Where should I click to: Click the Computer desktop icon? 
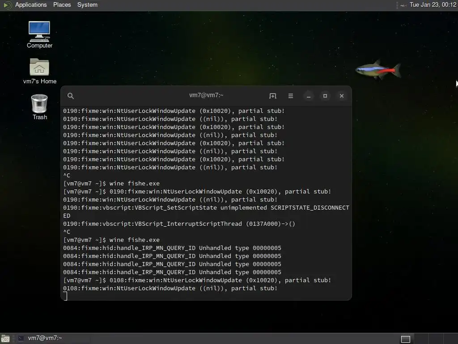pos(39,34)
